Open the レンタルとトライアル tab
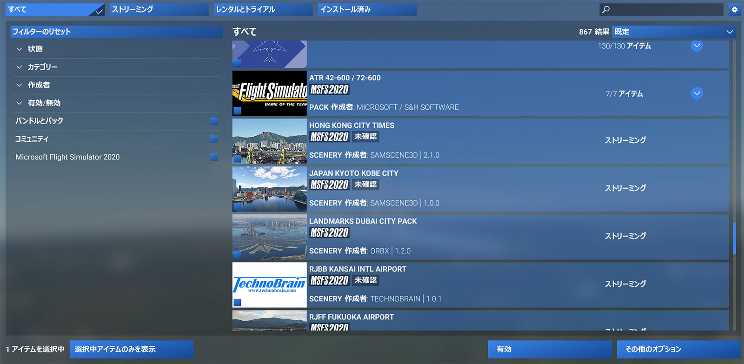 click(x=263, y=9)
